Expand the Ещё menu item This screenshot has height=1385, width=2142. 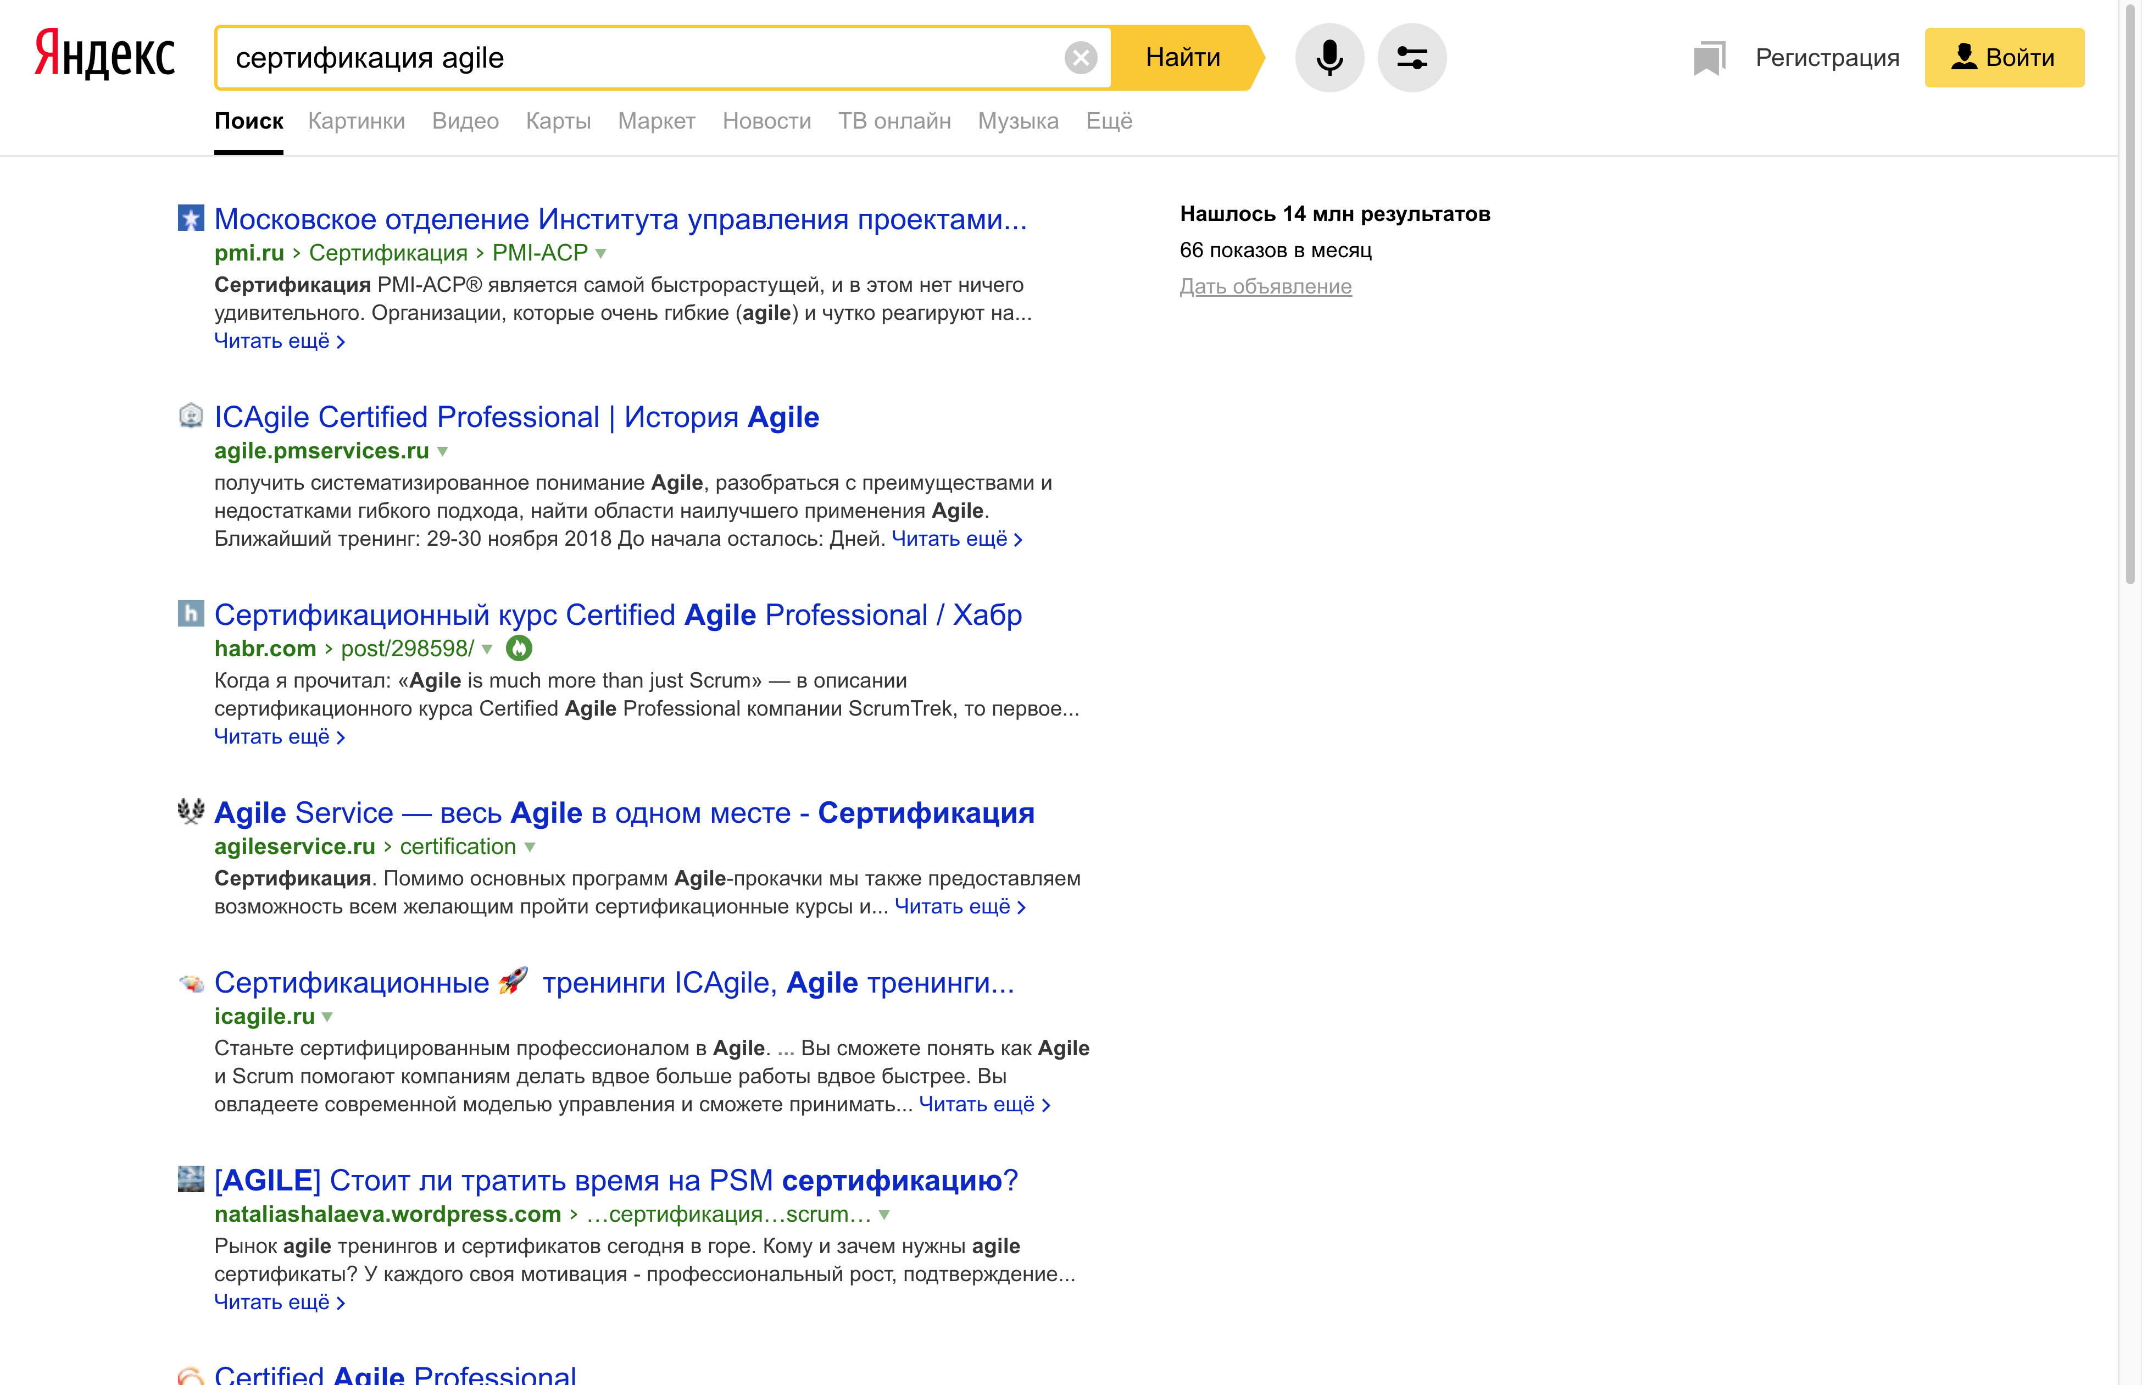tap(1109, 120)
